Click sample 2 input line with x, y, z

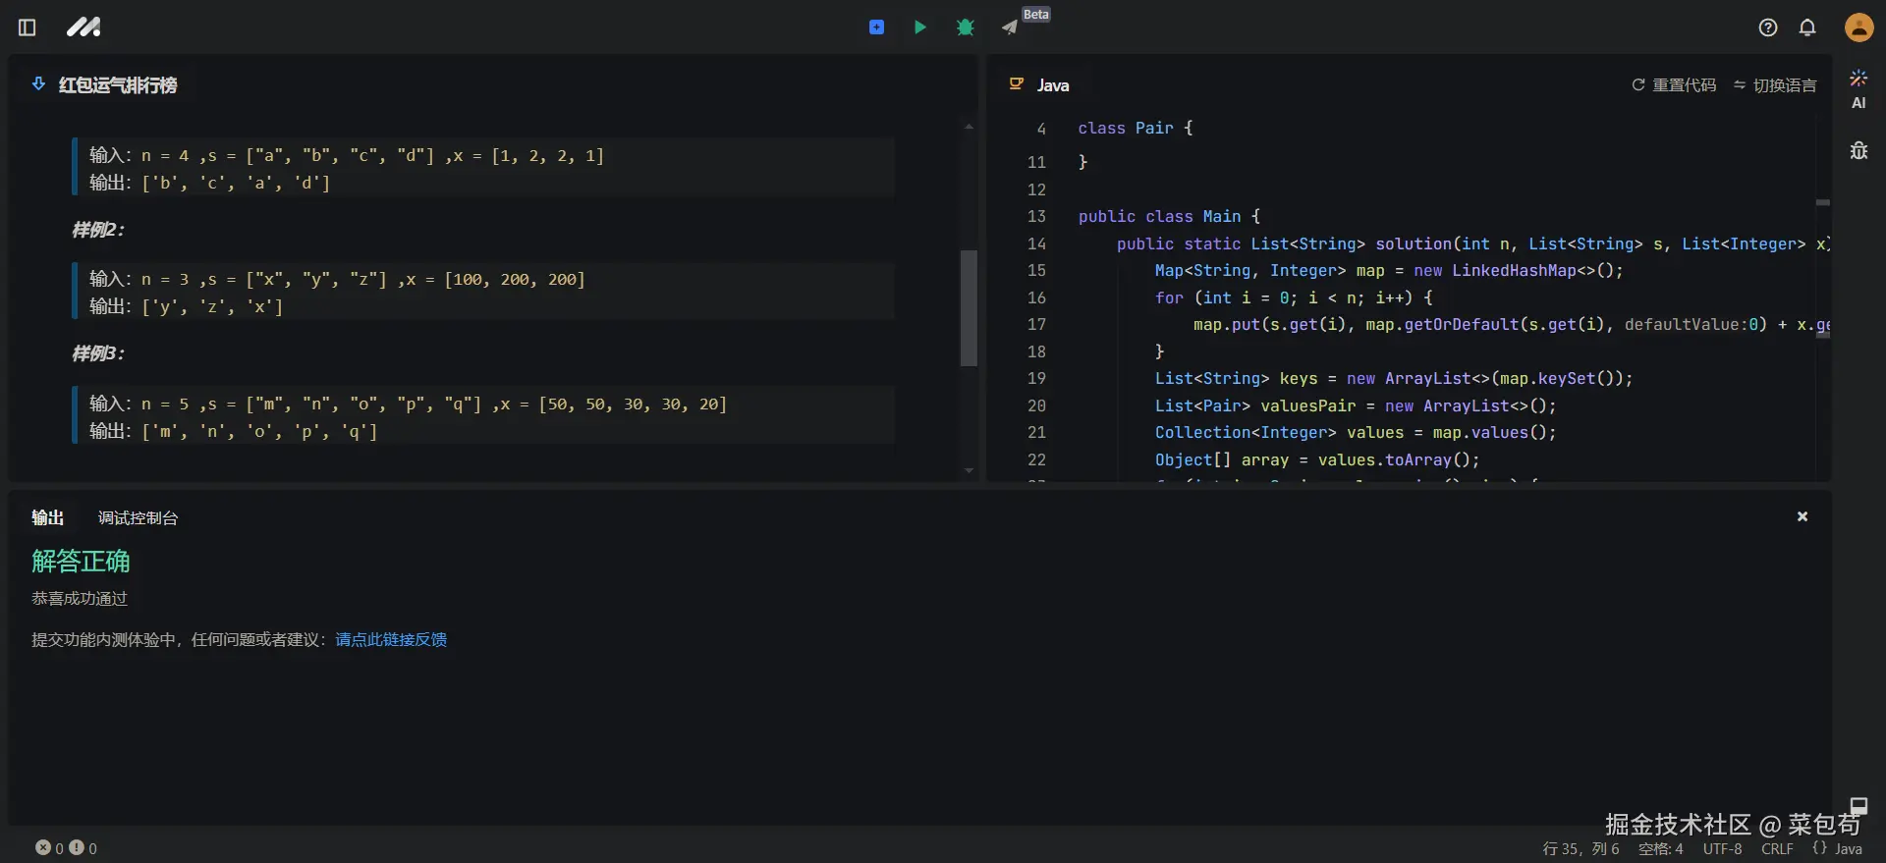click(x=337, y=280)
